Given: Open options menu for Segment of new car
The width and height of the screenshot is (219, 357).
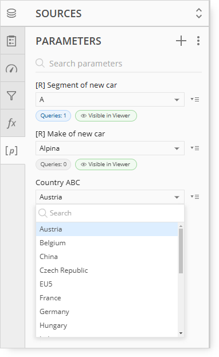Looking at the screenshot, I should pyautogui.click(x=195, y=100).
